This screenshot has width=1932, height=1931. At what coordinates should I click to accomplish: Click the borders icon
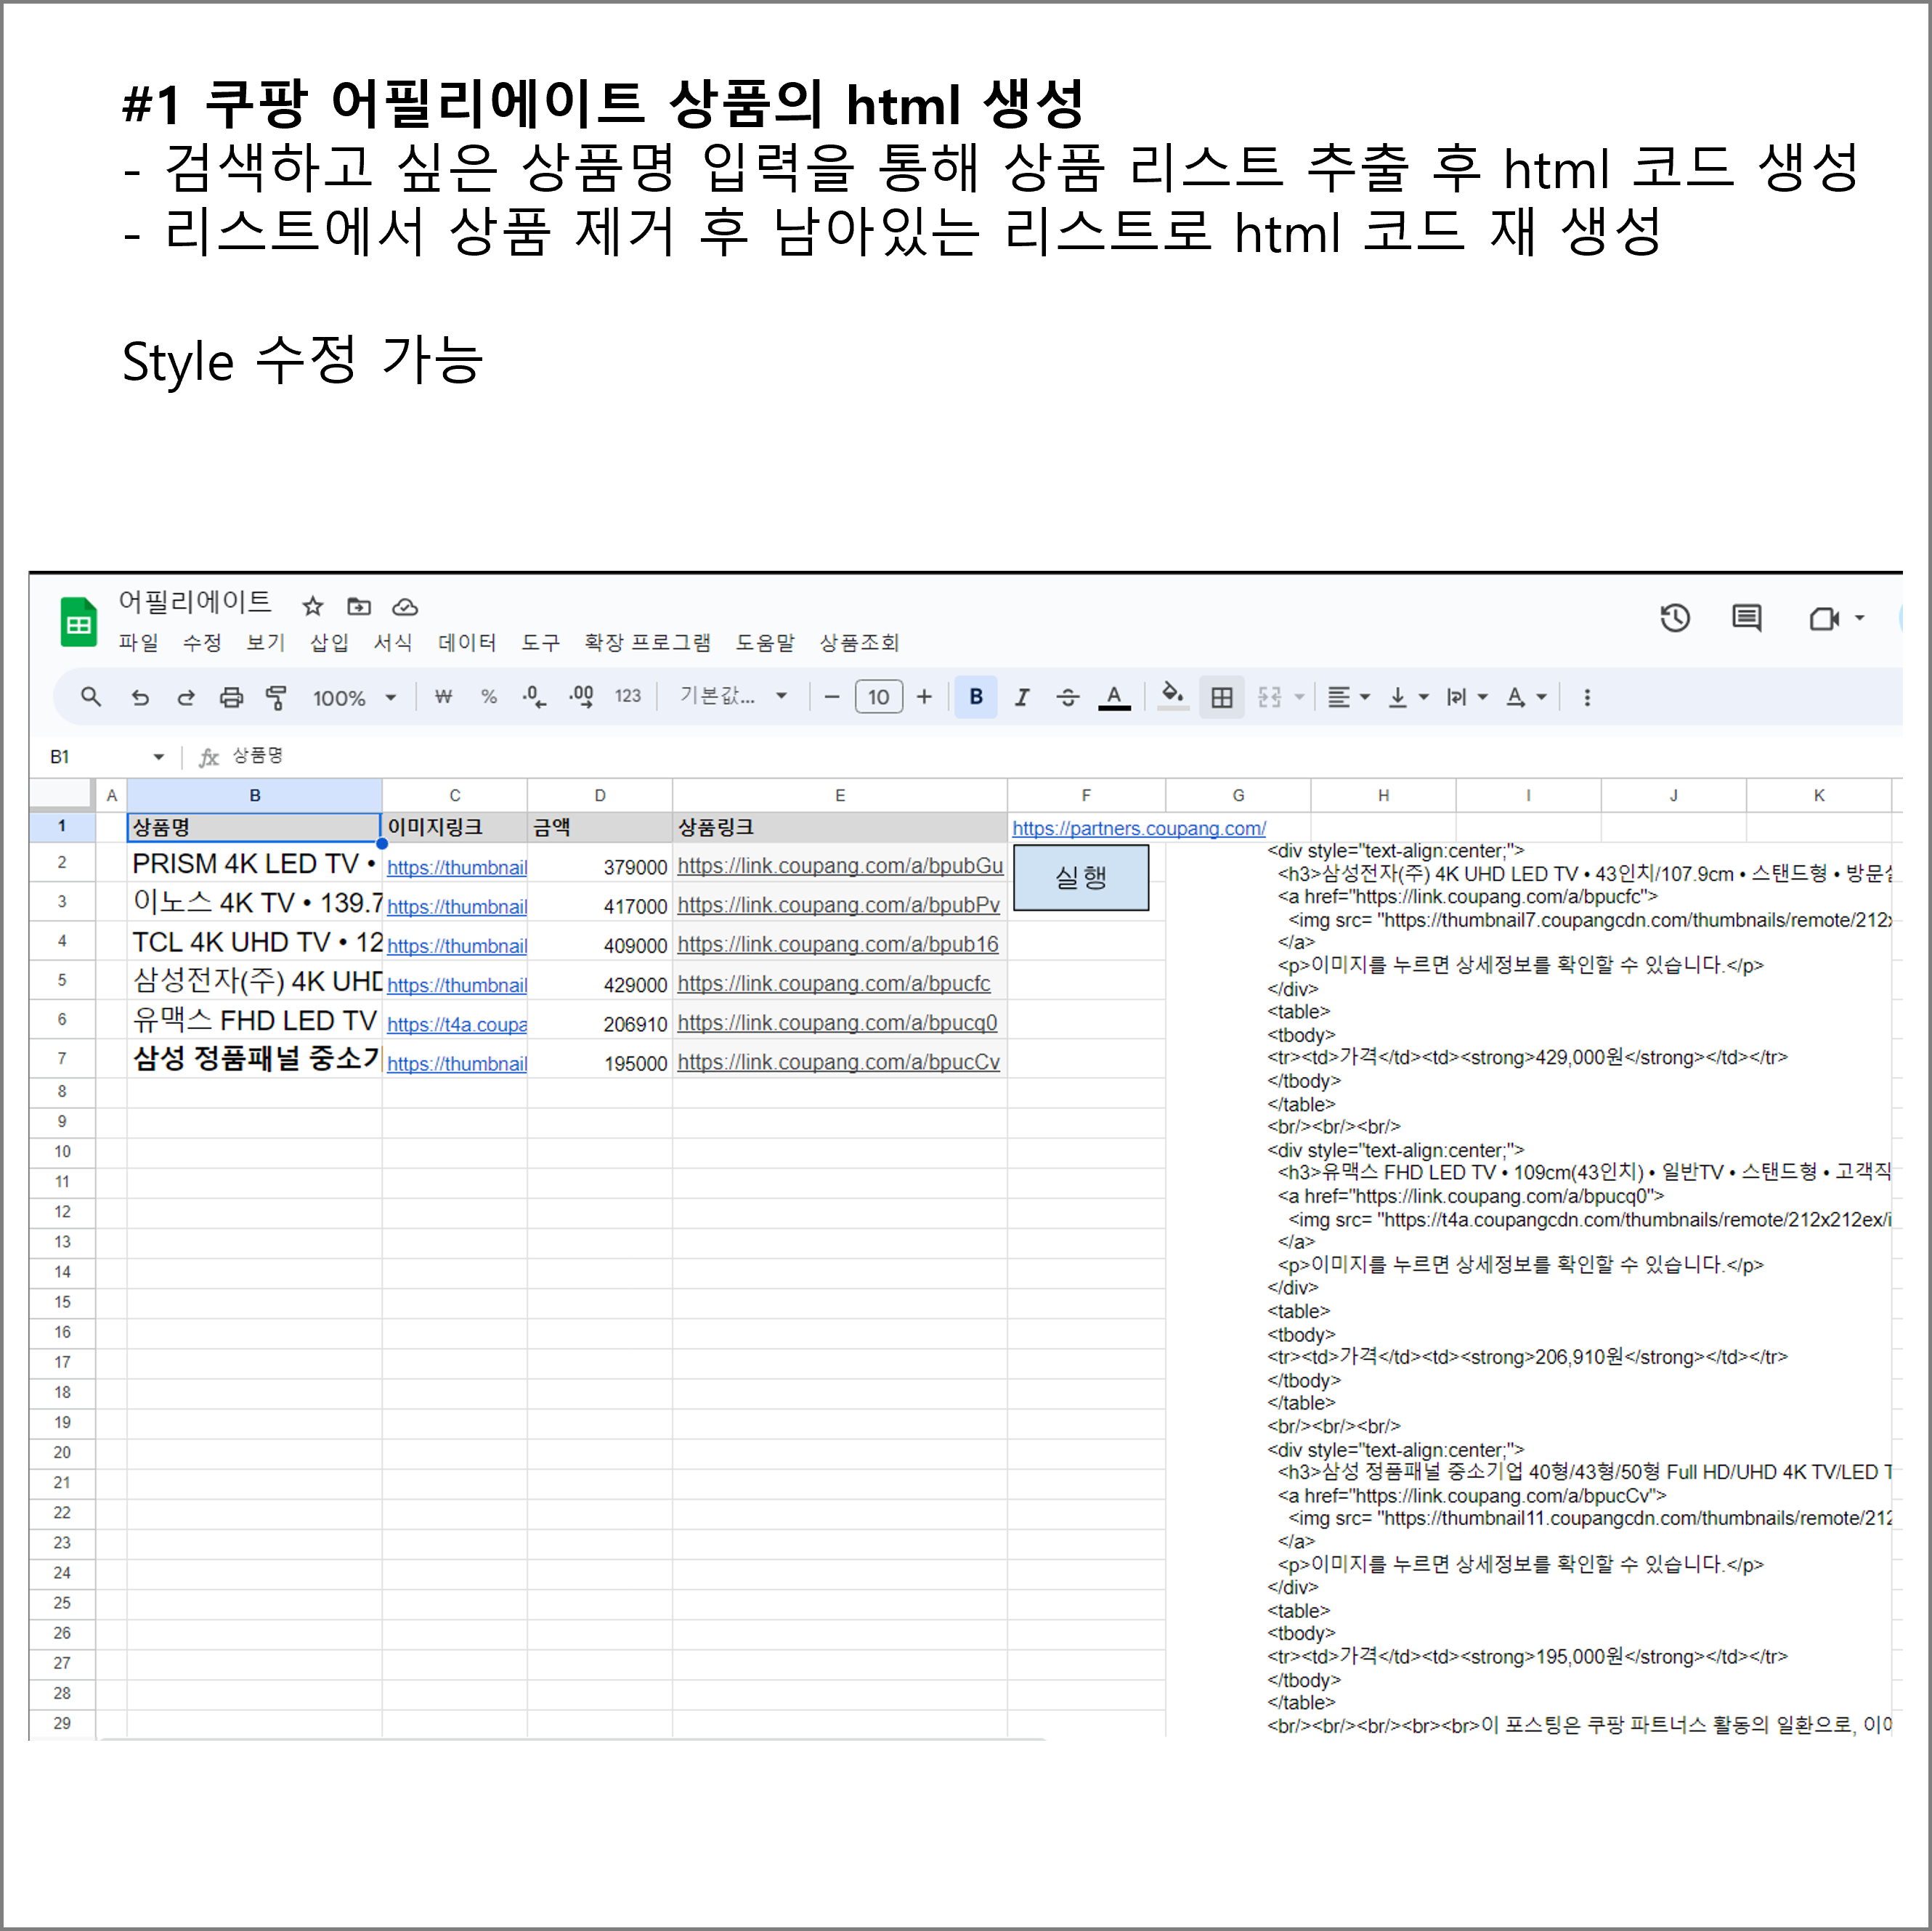[1222, 697]
